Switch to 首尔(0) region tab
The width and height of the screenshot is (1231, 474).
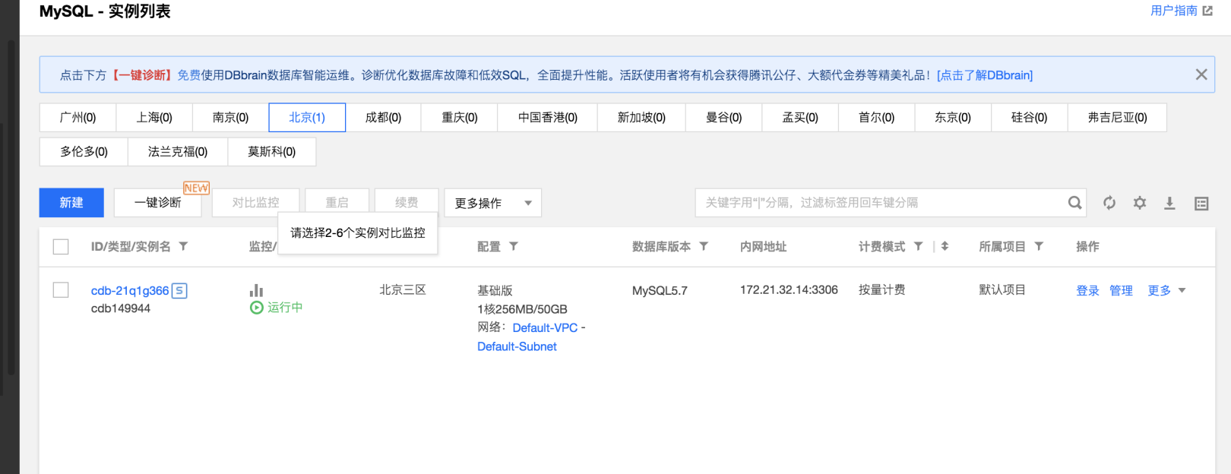pyautogui.click(x=876, y=118)
